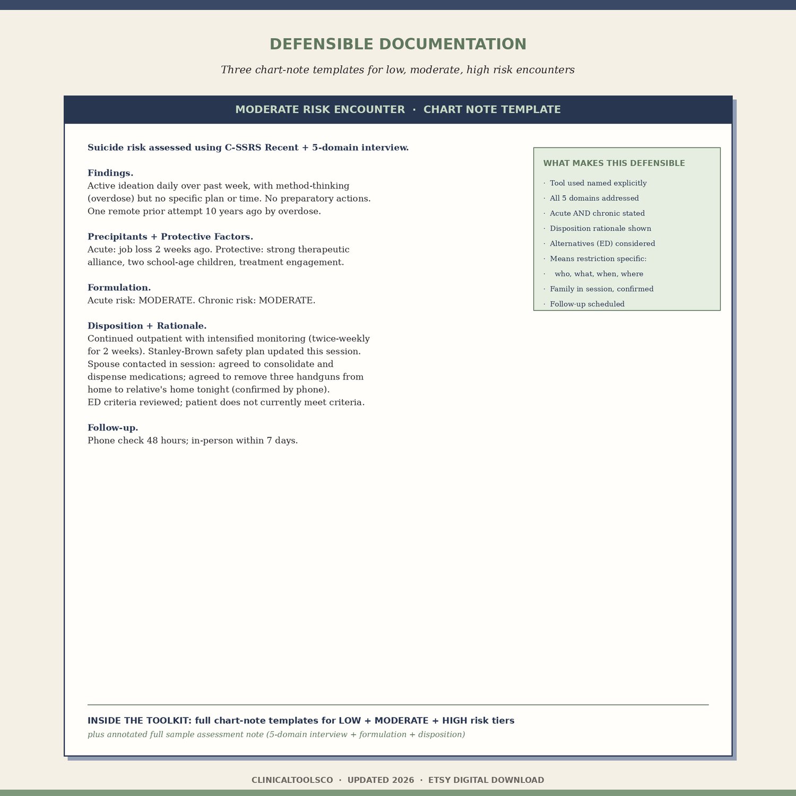Click the line starting "Acute: job loss 2 weeks ago"
The image size is (796, 796).
219,249
